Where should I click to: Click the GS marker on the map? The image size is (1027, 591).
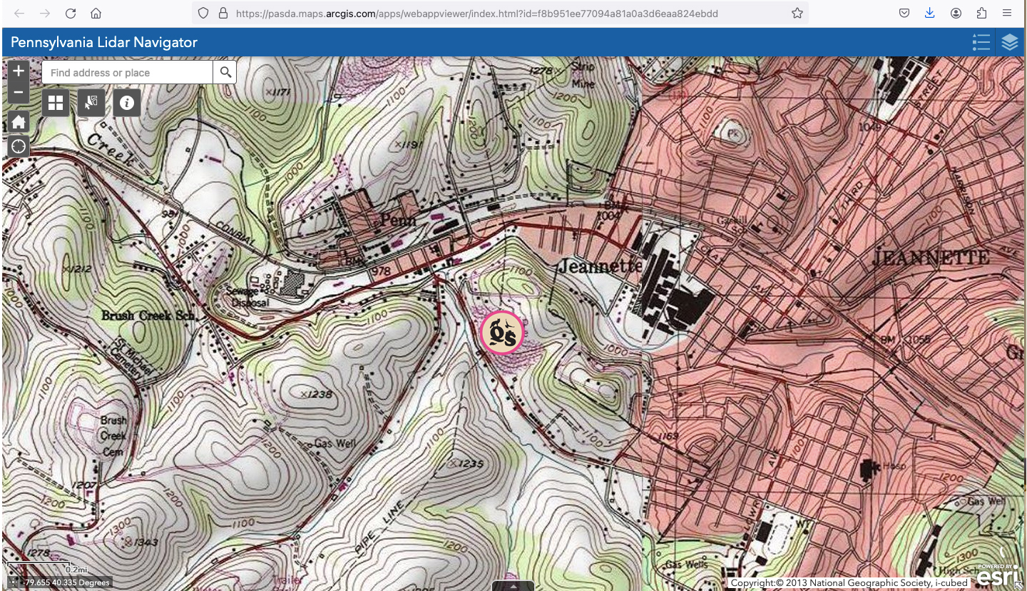(502, 333)
